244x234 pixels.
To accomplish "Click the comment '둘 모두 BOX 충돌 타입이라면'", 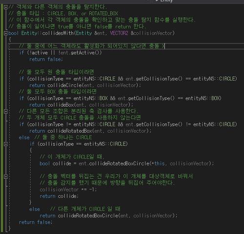I will pyautogui.click(x=58, y=92).
